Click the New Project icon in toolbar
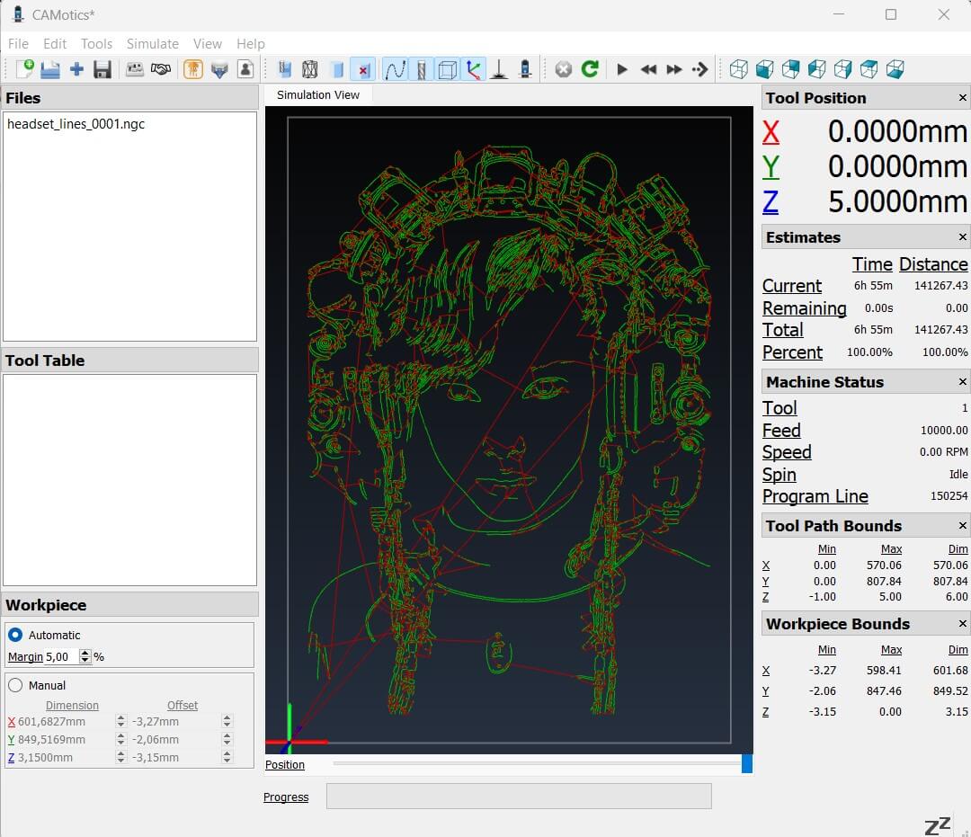The height and width of the screenshot is (837, 971). click(24, 69)
